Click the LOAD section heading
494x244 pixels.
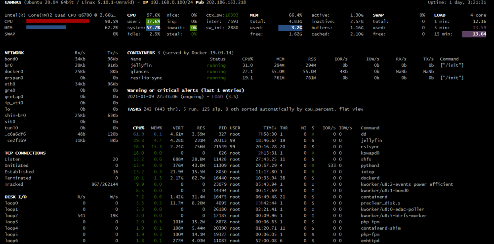(x=440, y=15)
